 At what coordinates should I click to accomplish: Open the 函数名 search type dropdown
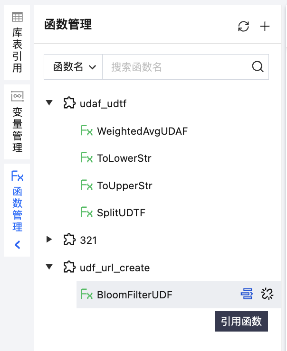73,67
